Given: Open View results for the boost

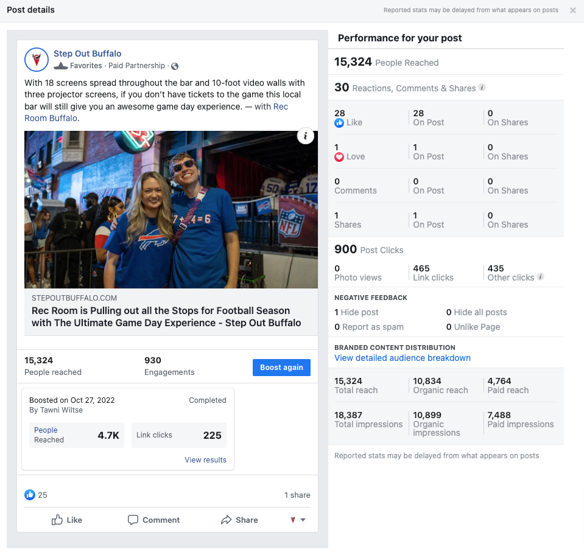Looking at the screenshot, I should point(205,459).
